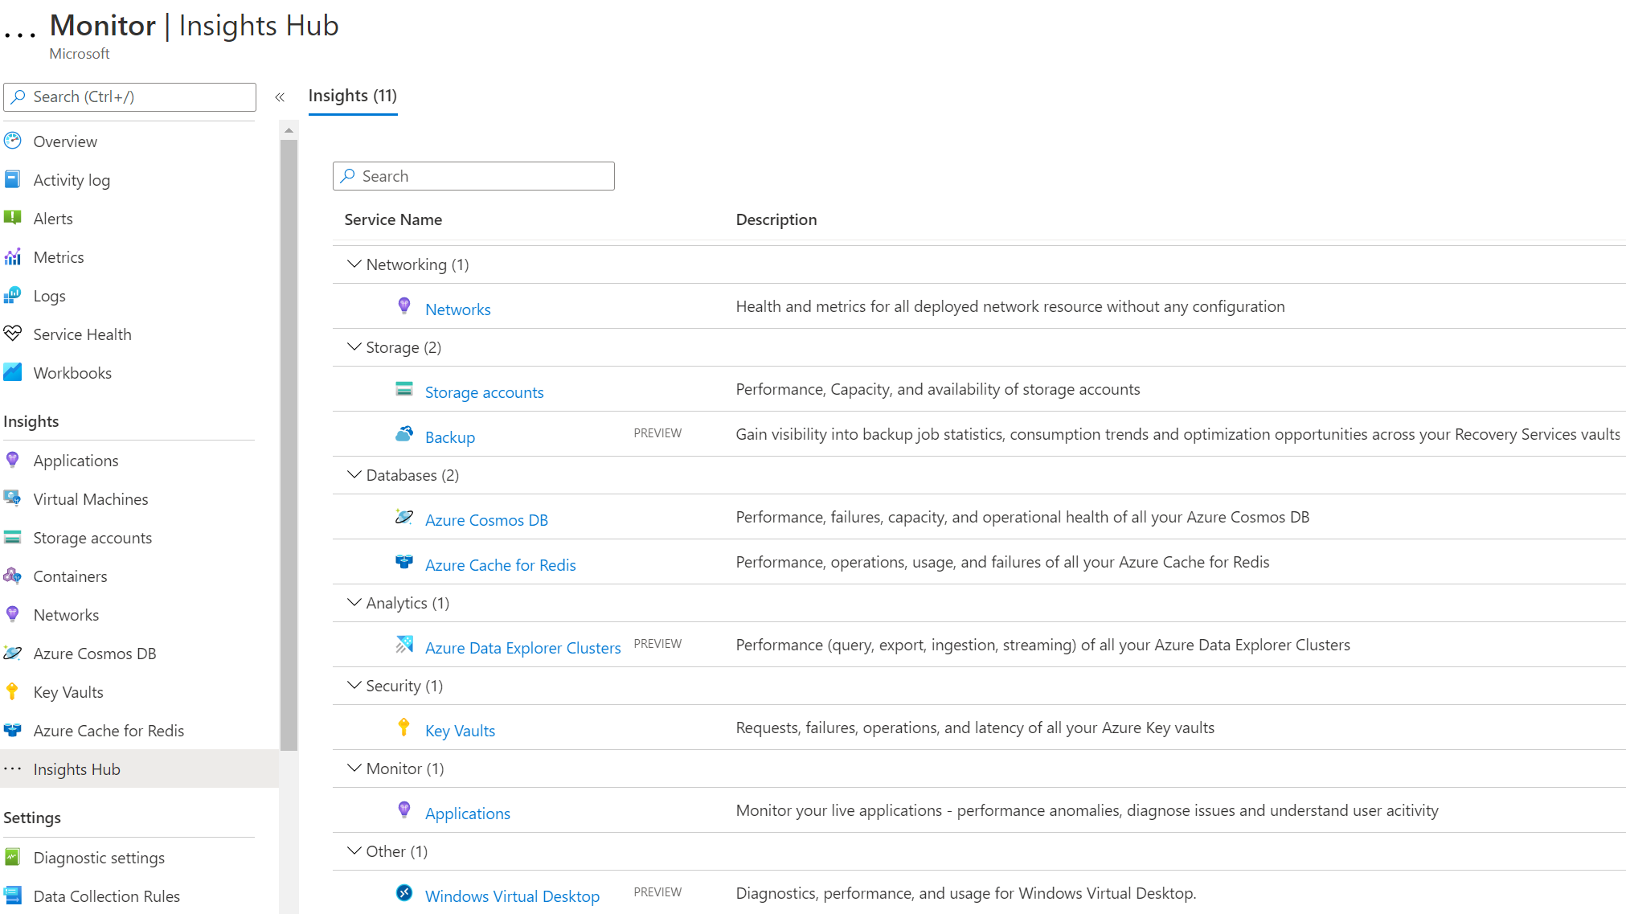Open the Storage accounts link in table
Viewport: 1626px width, 914px height.
[484, 392]
